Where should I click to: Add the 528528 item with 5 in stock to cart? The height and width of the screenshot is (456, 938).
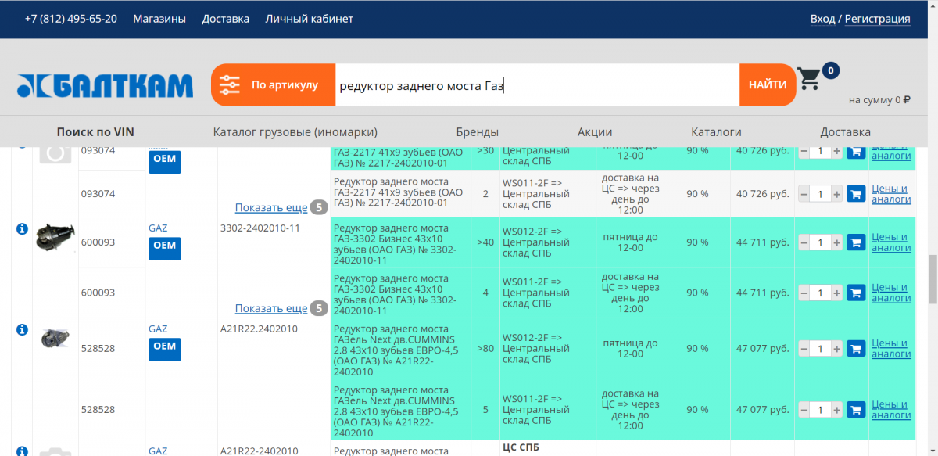(855, 410)
